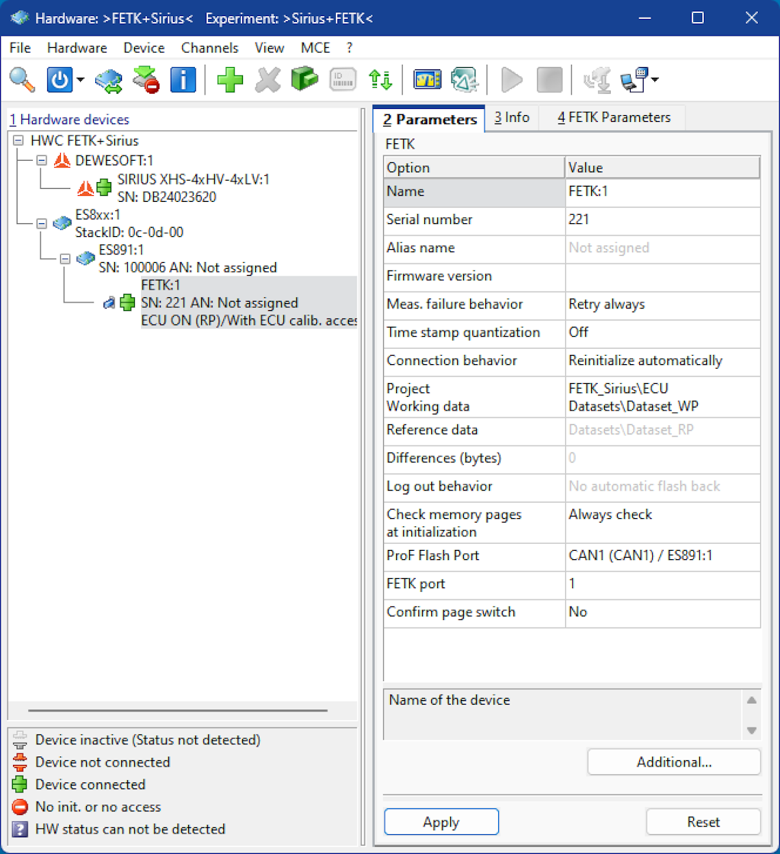Open the File menu

20,48
